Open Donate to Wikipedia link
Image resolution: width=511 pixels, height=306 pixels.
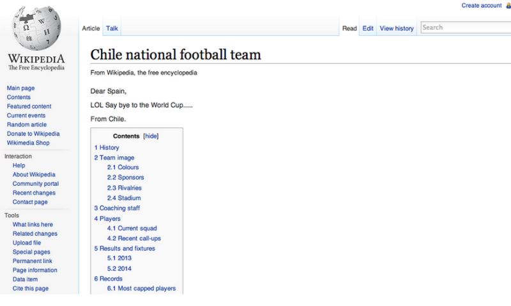(x=33, y=134)
